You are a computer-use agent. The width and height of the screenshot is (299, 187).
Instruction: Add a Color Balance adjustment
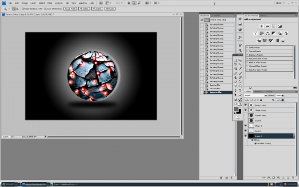click(268, 33)
